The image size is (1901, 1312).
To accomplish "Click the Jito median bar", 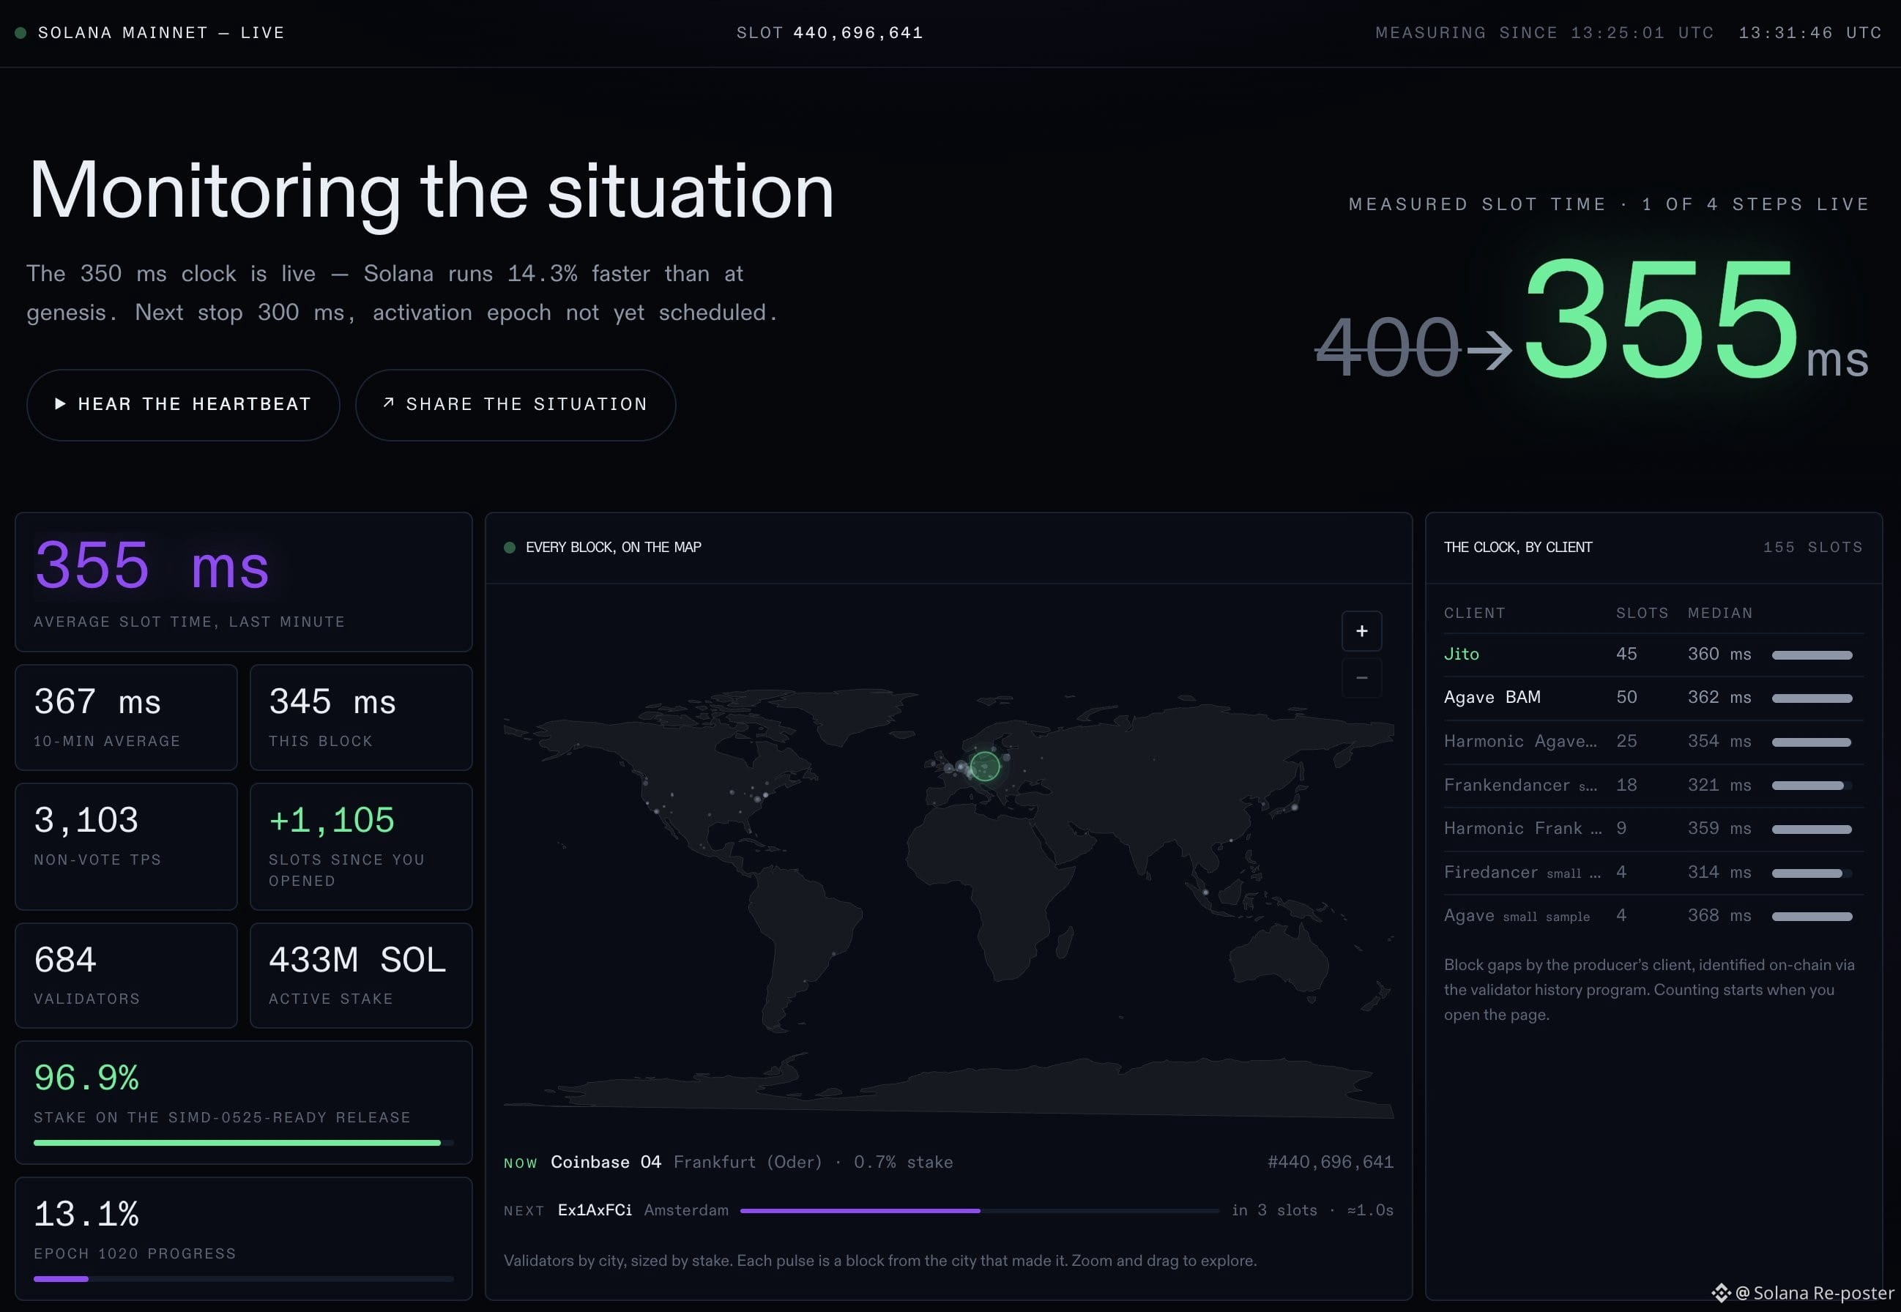I will click(x=1812, y=655).
